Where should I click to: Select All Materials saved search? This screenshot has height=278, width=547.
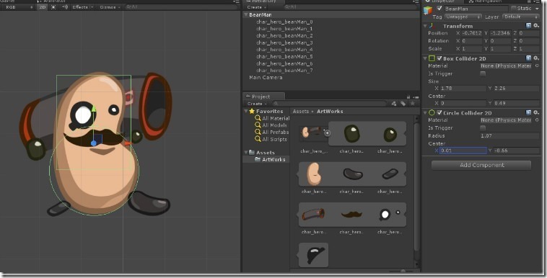[275, 118]
